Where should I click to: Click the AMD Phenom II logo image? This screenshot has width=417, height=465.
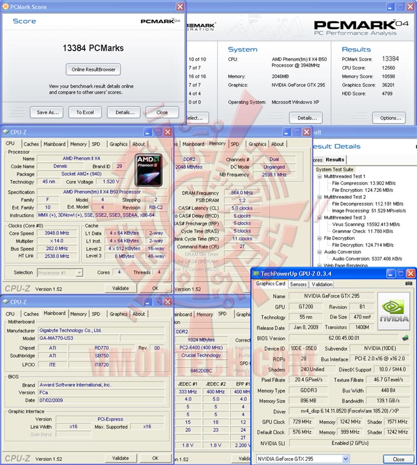(x=148, y=170)
